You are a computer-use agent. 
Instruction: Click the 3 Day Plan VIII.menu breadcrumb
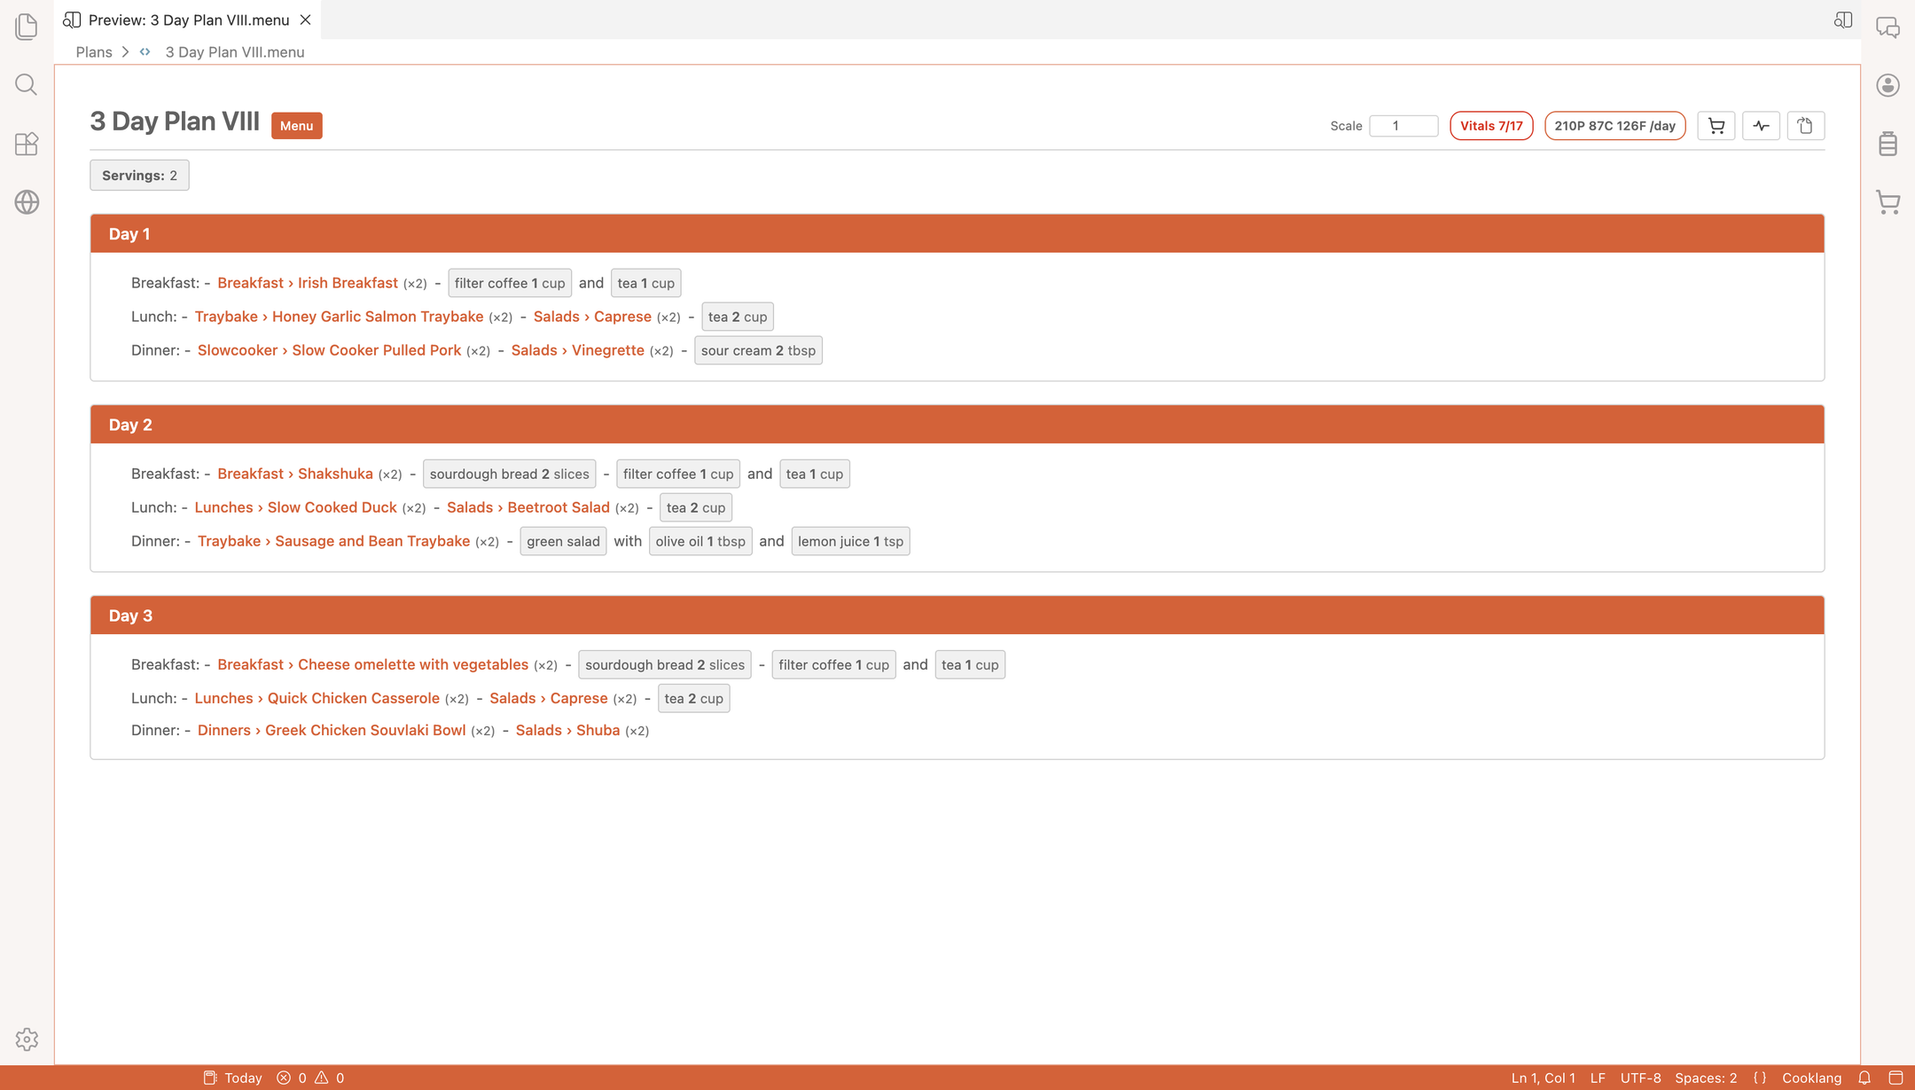(x=234, y=52)
